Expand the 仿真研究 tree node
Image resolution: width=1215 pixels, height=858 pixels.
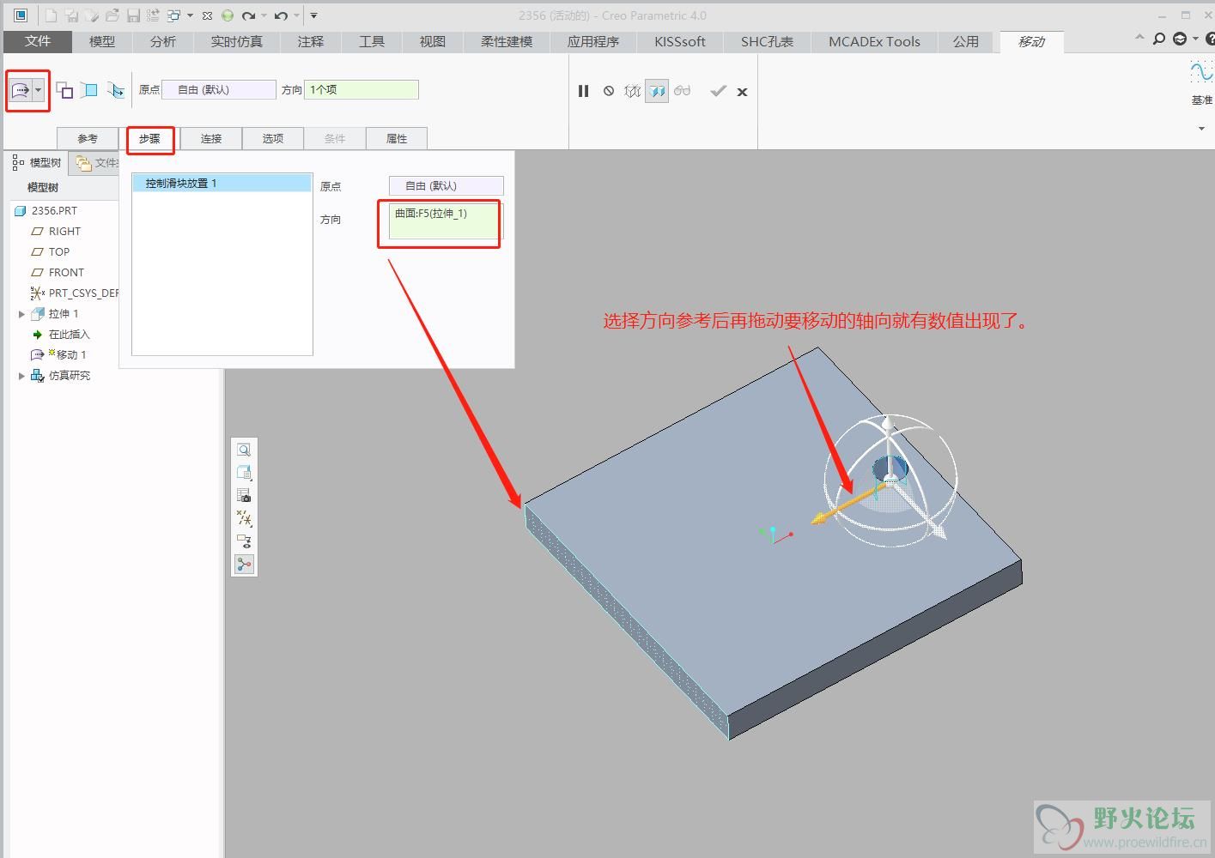(x=21, y=376)
